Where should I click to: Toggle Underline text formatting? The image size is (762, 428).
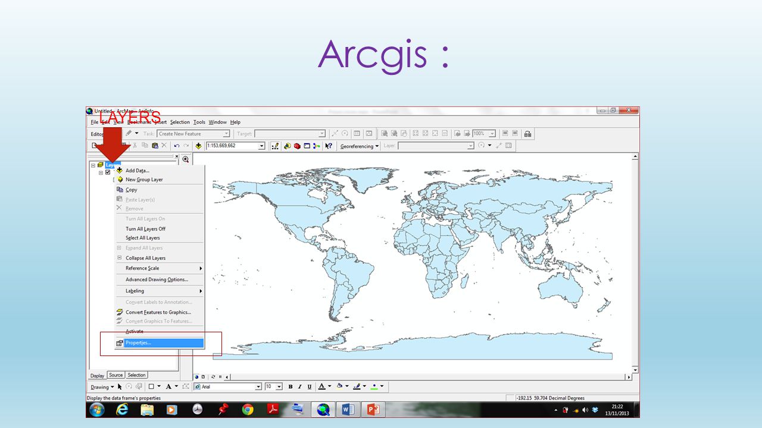310,386
